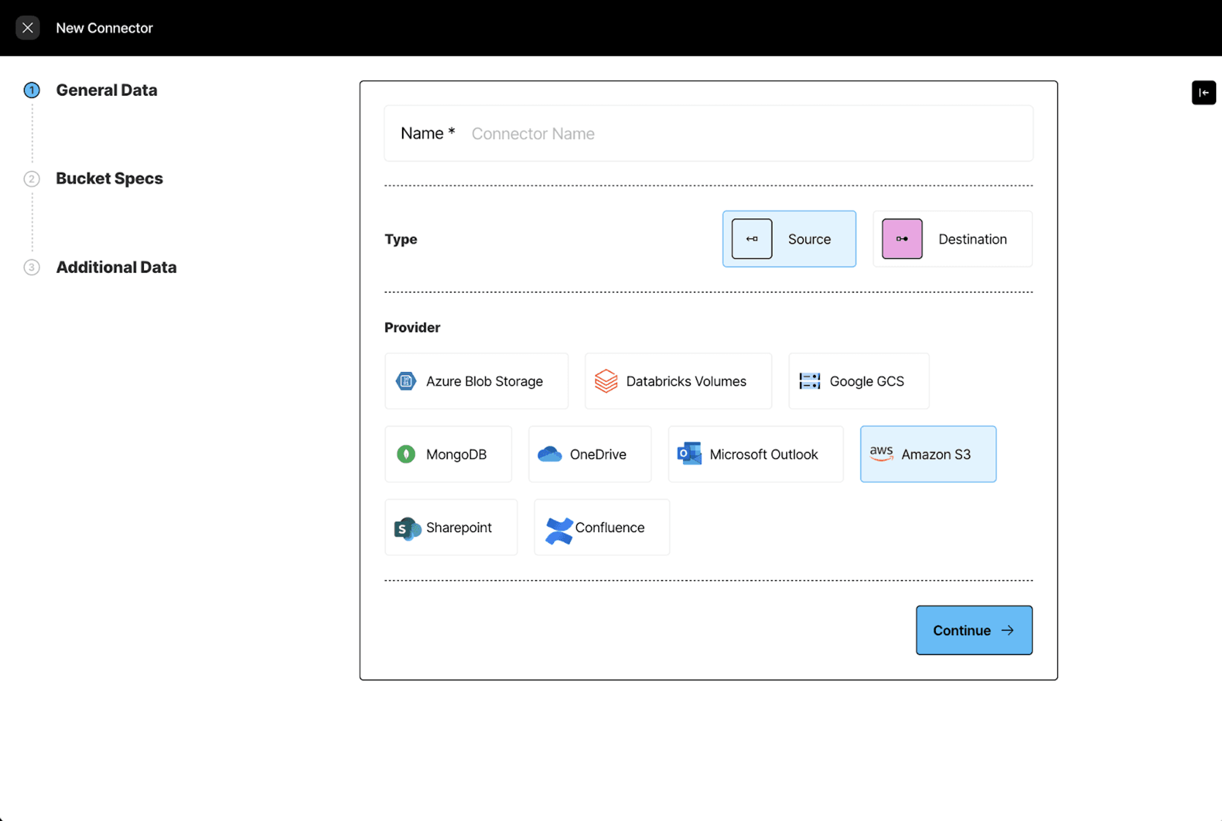Click the Source arrow icon
Image resolution: width=1222 pixels, height=821 pixels.
click(x=752, y=239)
